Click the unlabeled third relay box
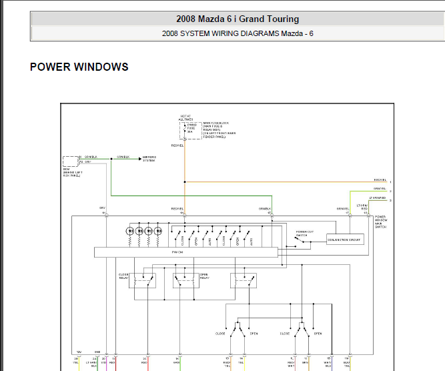 click(x=244, y=280)
